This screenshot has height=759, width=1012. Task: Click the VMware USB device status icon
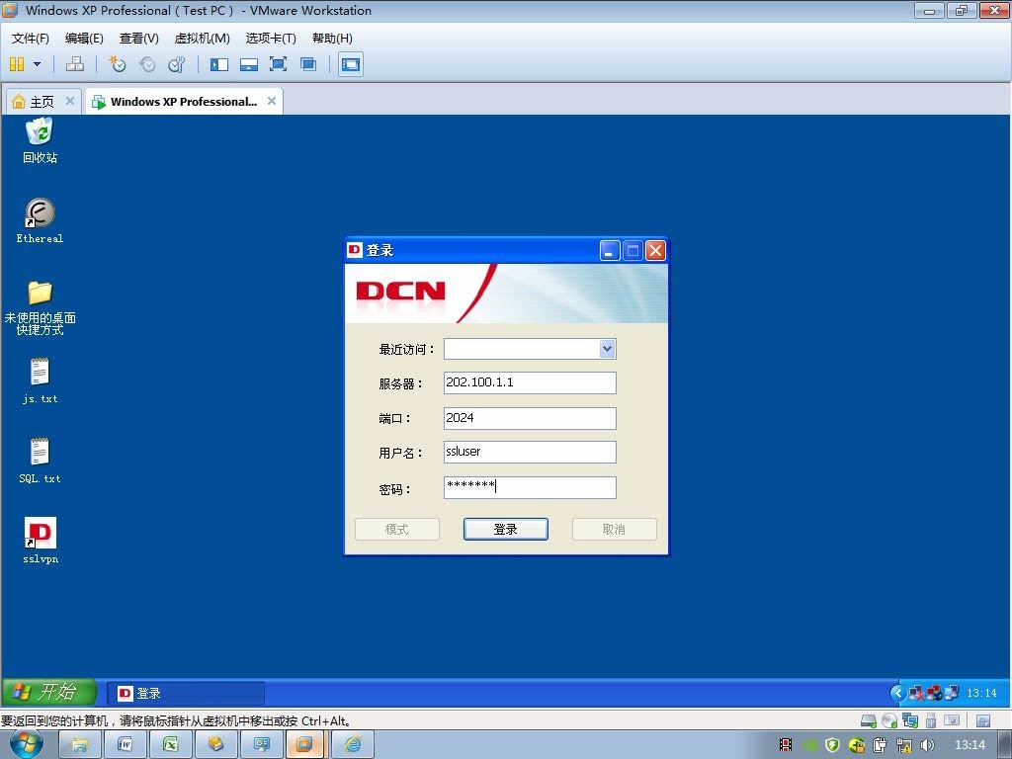(931, 720)
